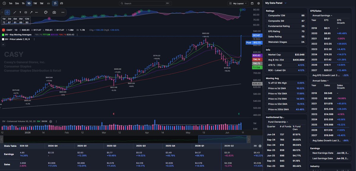The image size is (356, 171).
Task: Focus the Search input field
Action: (x=145, y=3)
